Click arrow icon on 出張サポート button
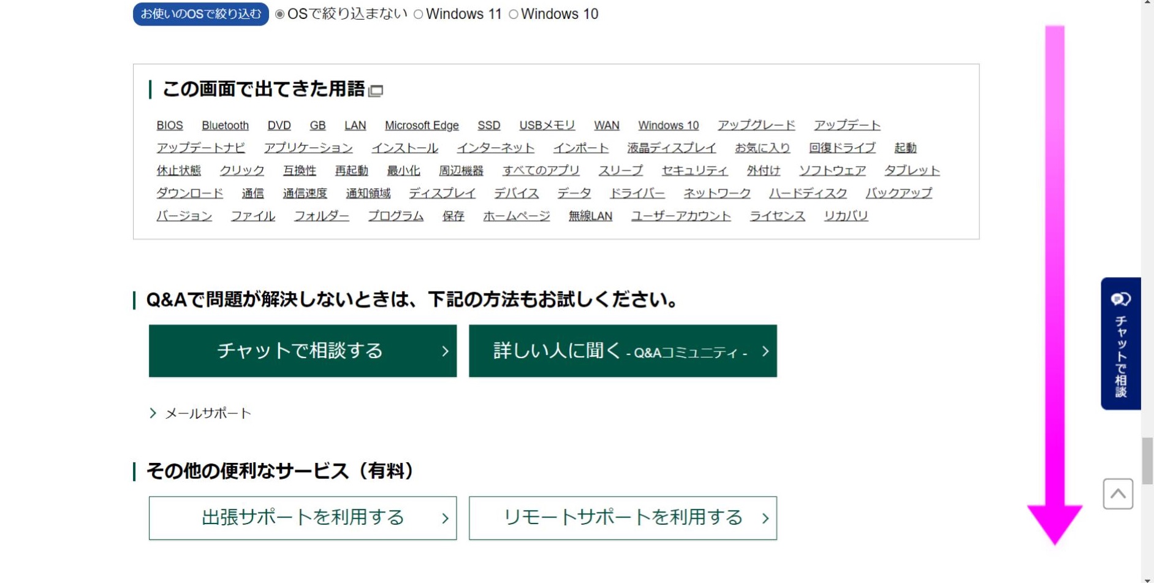 [x=445, y=519]
